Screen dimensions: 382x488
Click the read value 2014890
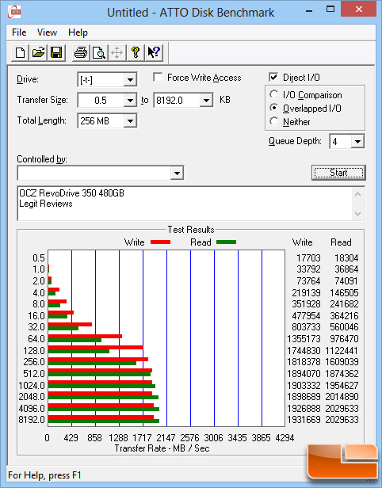tap(342, 397)
